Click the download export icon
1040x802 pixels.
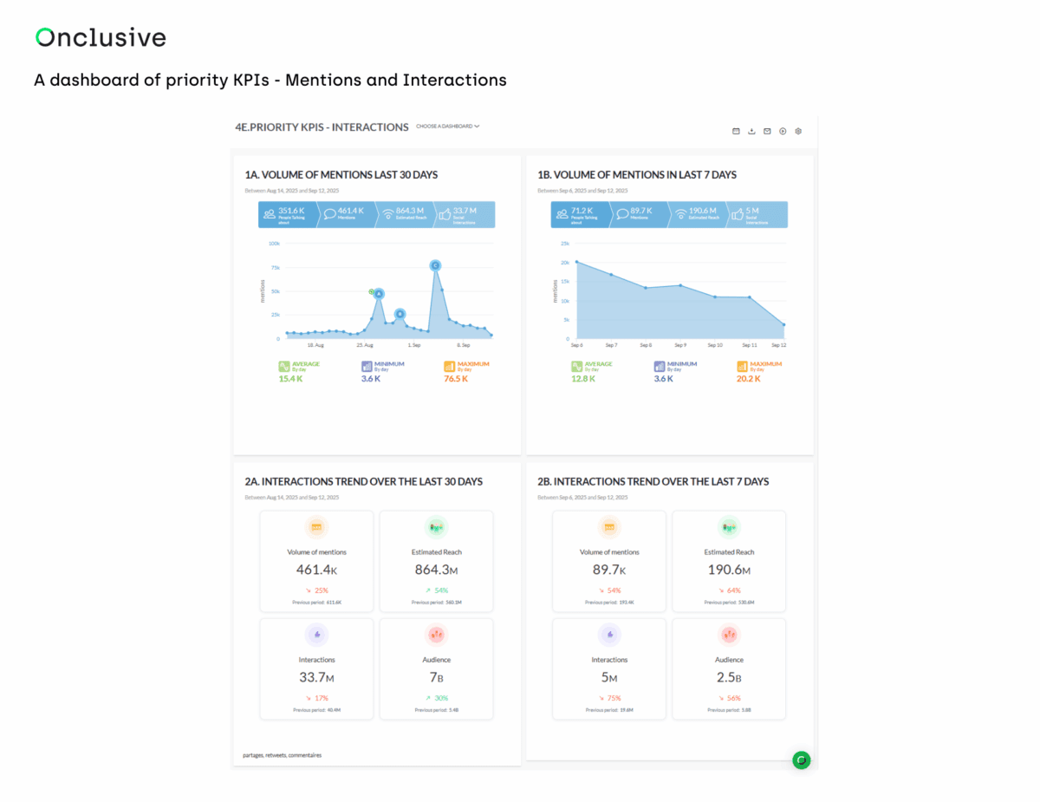pos(751,131)
